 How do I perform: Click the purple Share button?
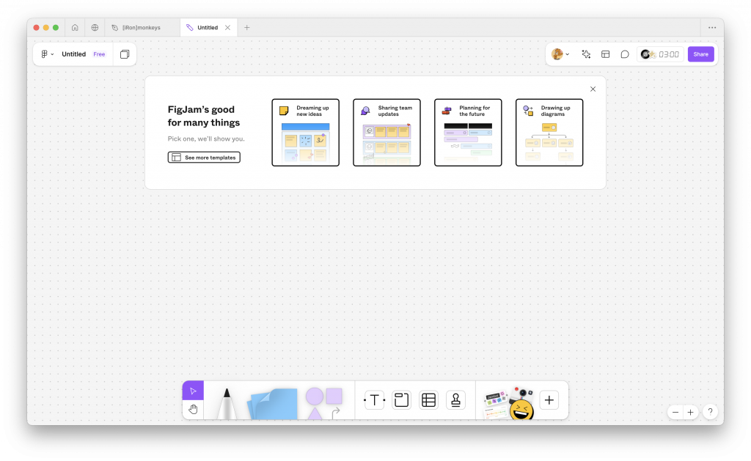tap(700, 54)
